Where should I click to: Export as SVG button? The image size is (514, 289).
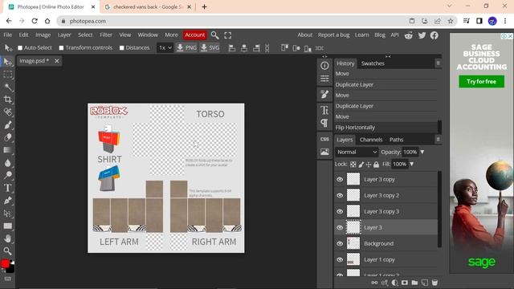pos(210,48)
